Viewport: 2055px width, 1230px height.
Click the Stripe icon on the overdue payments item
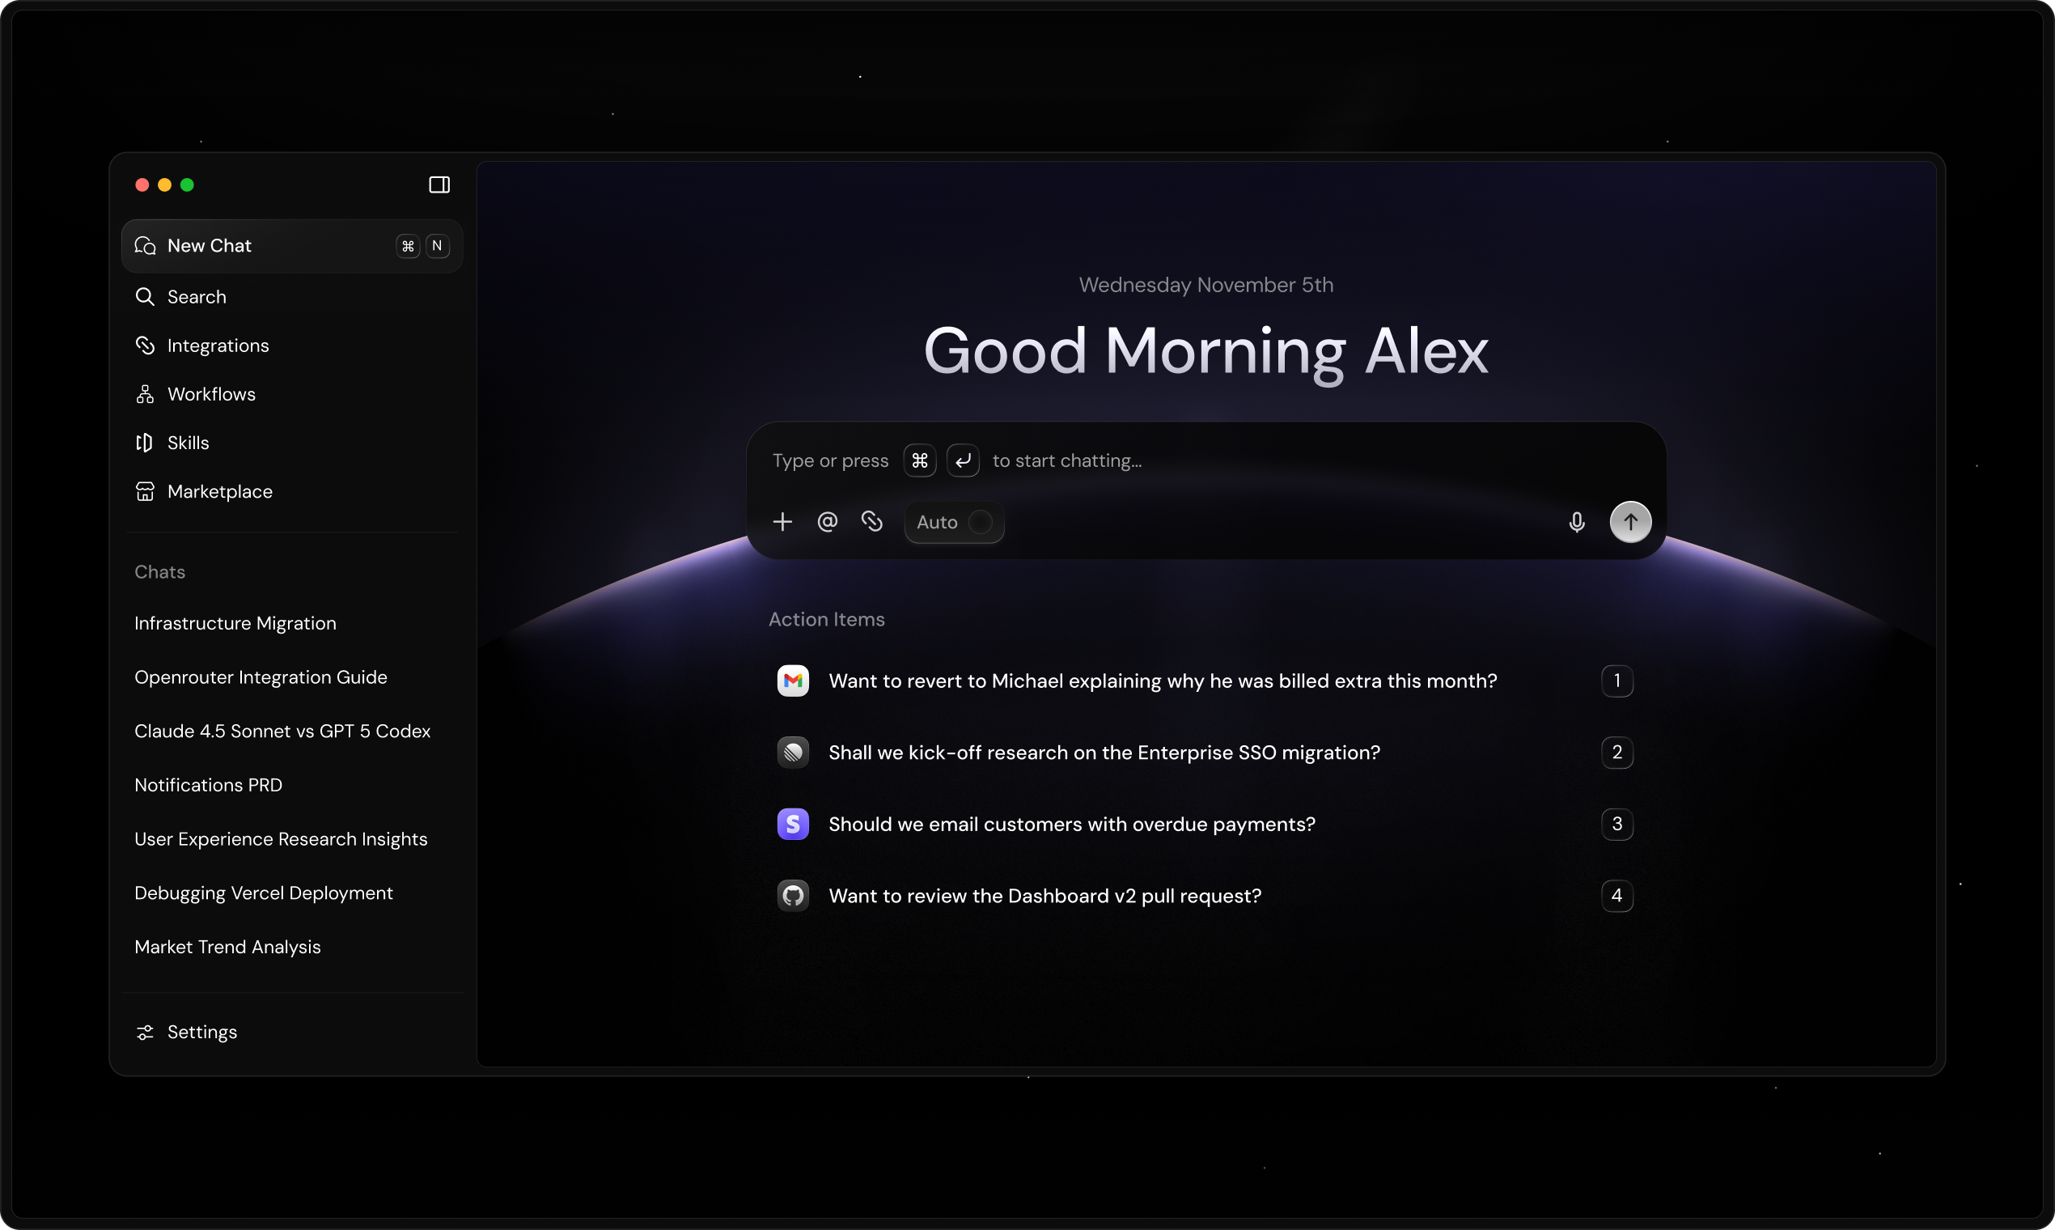(x=792, y=824)
